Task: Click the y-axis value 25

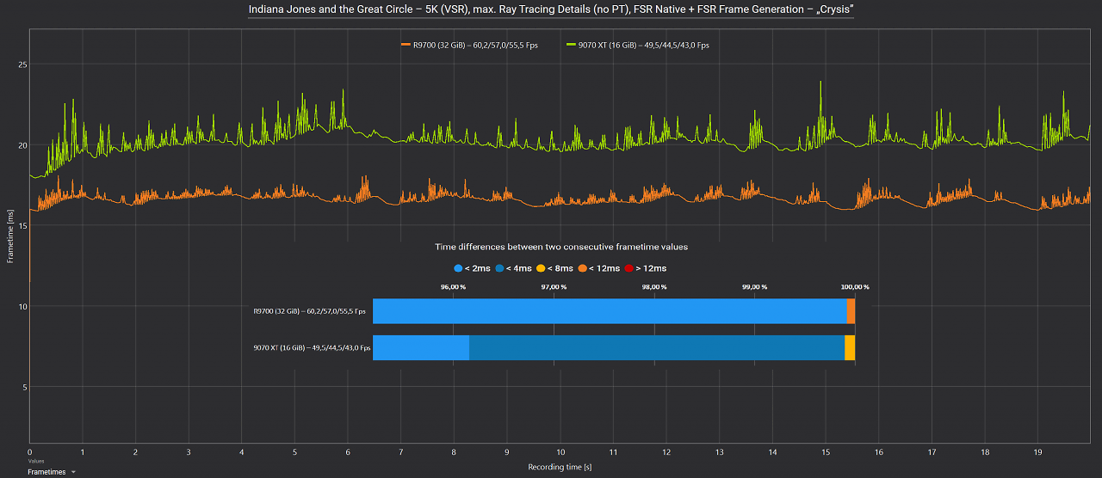Action: pyautogui.click(x=23, y=64)
